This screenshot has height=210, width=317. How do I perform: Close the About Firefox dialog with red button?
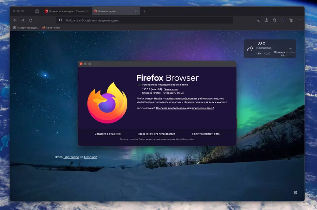point(81,64)
